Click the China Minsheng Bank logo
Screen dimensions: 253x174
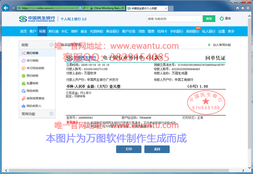point(37,19)
